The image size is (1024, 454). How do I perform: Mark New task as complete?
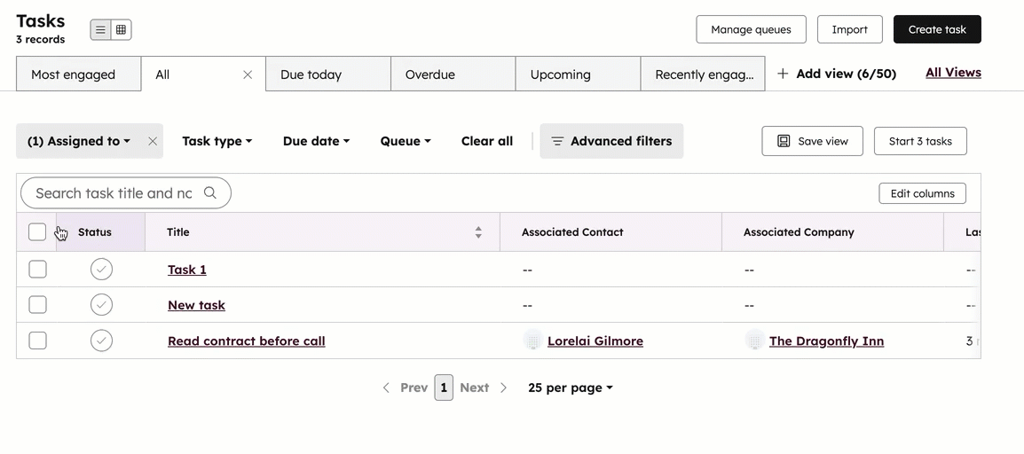tap(102, 305)
